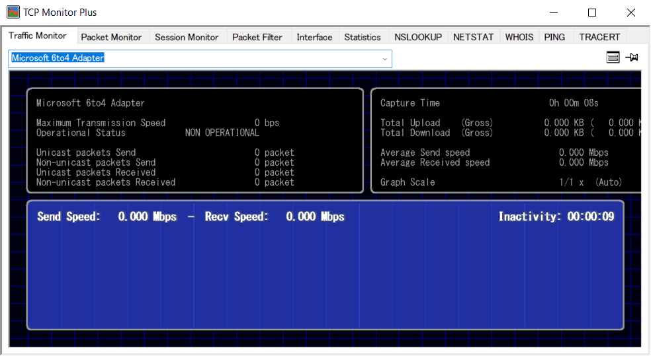Click the Average Received speed row

pos(494,162)
